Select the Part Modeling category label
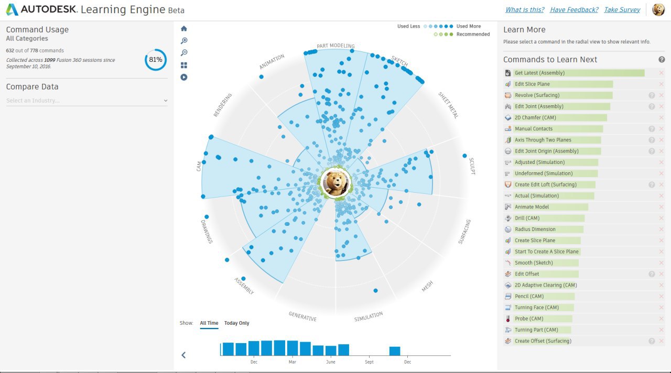 tap(335, 46)
